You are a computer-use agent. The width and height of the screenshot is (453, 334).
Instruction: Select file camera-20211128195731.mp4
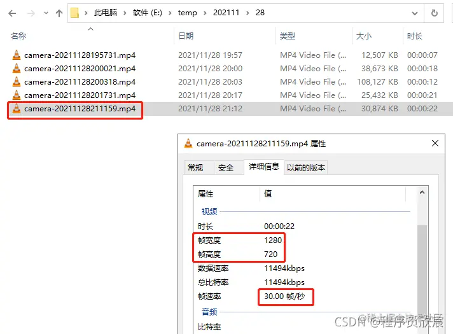click(x=80, y=55)
